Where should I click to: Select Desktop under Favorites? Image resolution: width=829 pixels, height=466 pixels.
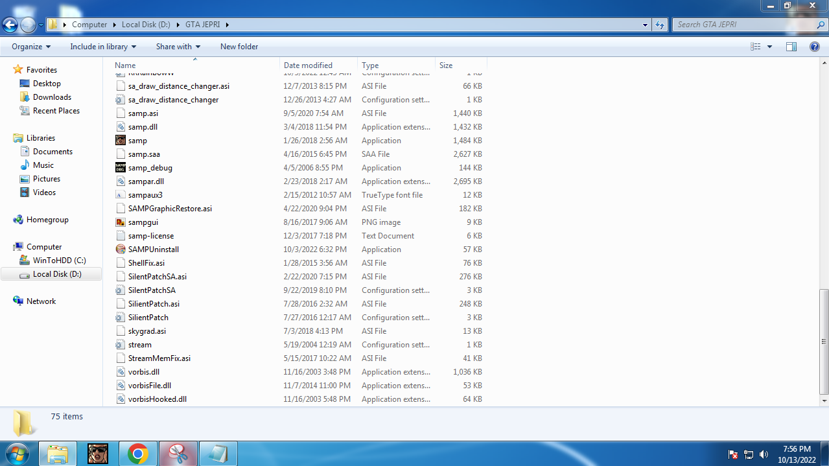(x=47, y=84)
